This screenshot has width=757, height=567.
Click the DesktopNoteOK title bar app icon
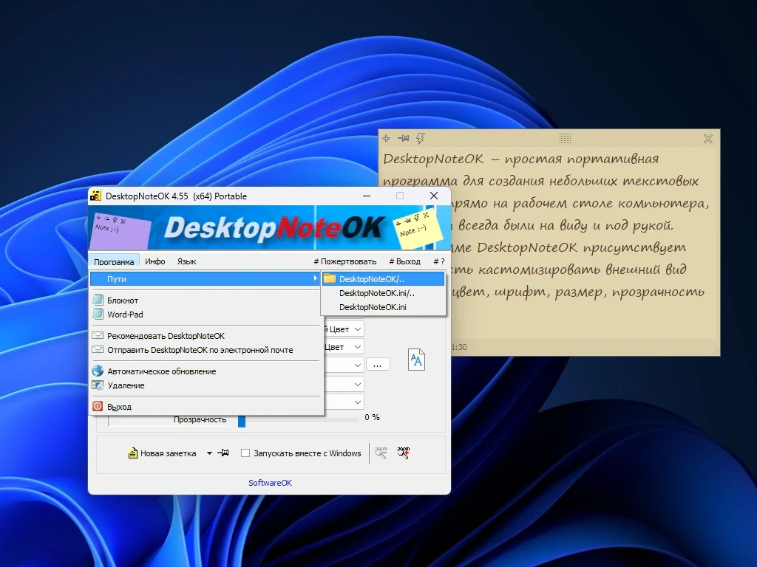(95, 196)
